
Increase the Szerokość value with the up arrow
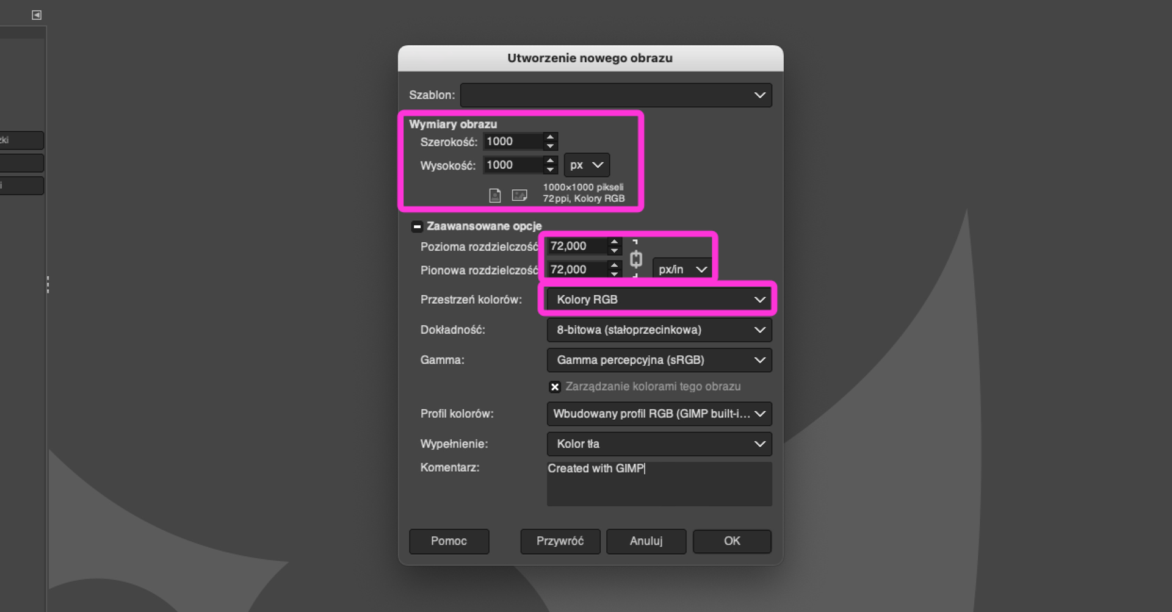point(550,137)
